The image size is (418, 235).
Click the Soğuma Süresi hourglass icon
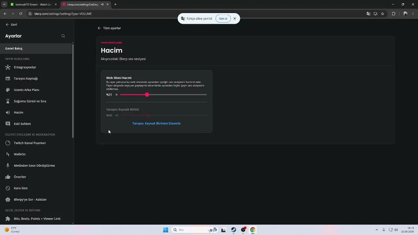coord(8,101)
